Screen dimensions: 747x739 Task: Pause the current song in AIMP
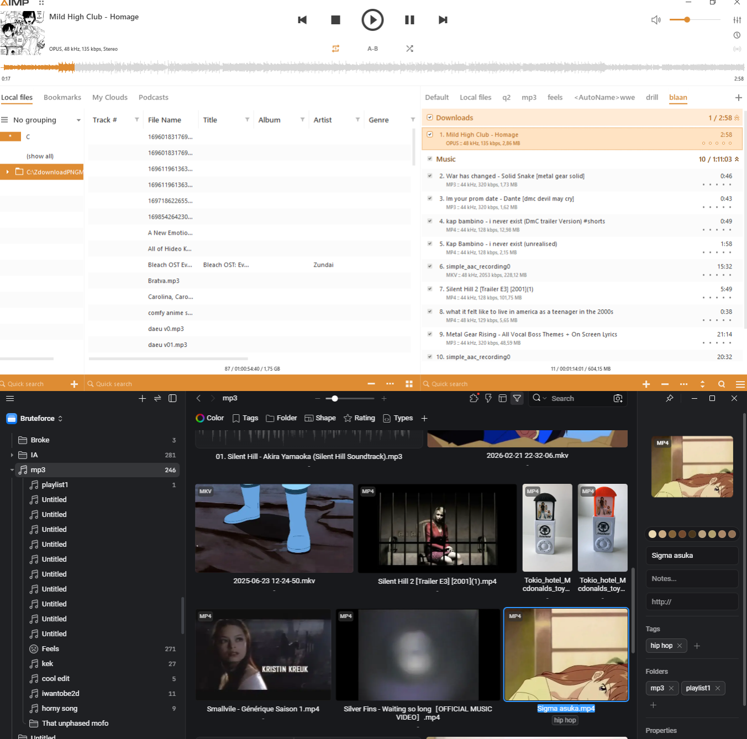pos(409,20)
